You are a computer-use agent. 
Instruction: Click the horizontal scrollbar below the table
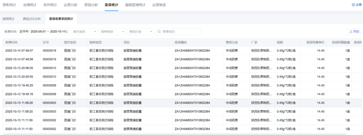pos(134,134)
